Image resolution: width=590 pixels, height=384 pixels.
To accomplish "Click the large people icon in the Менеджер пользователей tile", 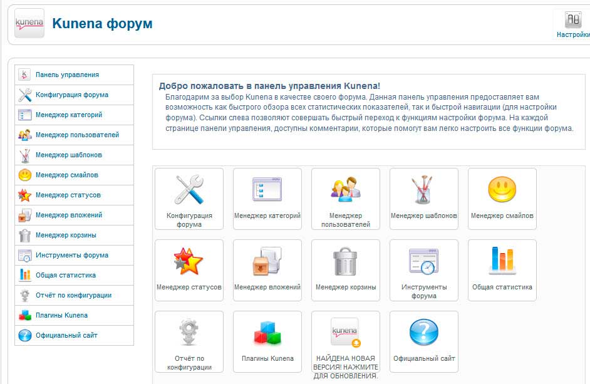I will [x=346, y=189].
